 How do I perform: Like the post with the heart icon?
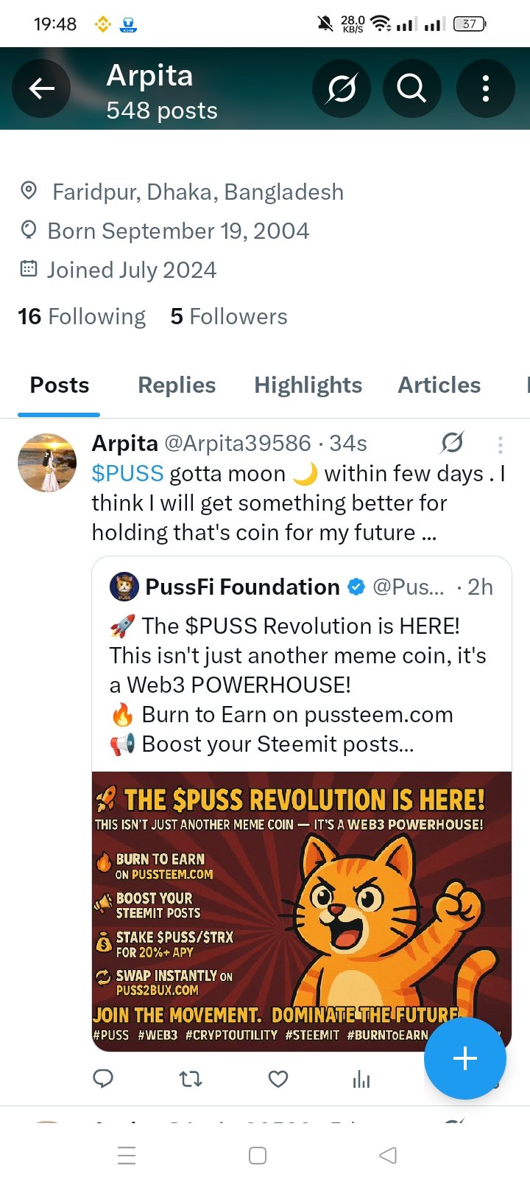point(278,1080)
